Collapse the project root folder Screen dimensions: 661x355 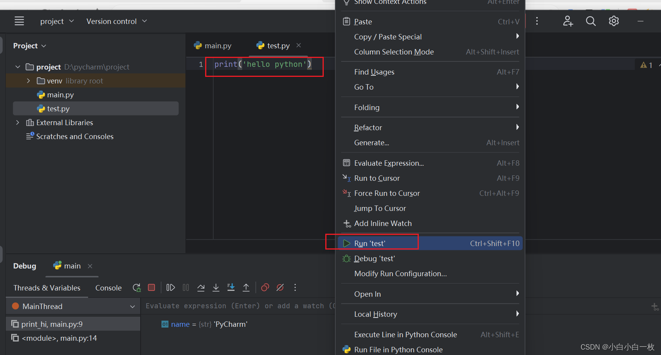(18, 67)
